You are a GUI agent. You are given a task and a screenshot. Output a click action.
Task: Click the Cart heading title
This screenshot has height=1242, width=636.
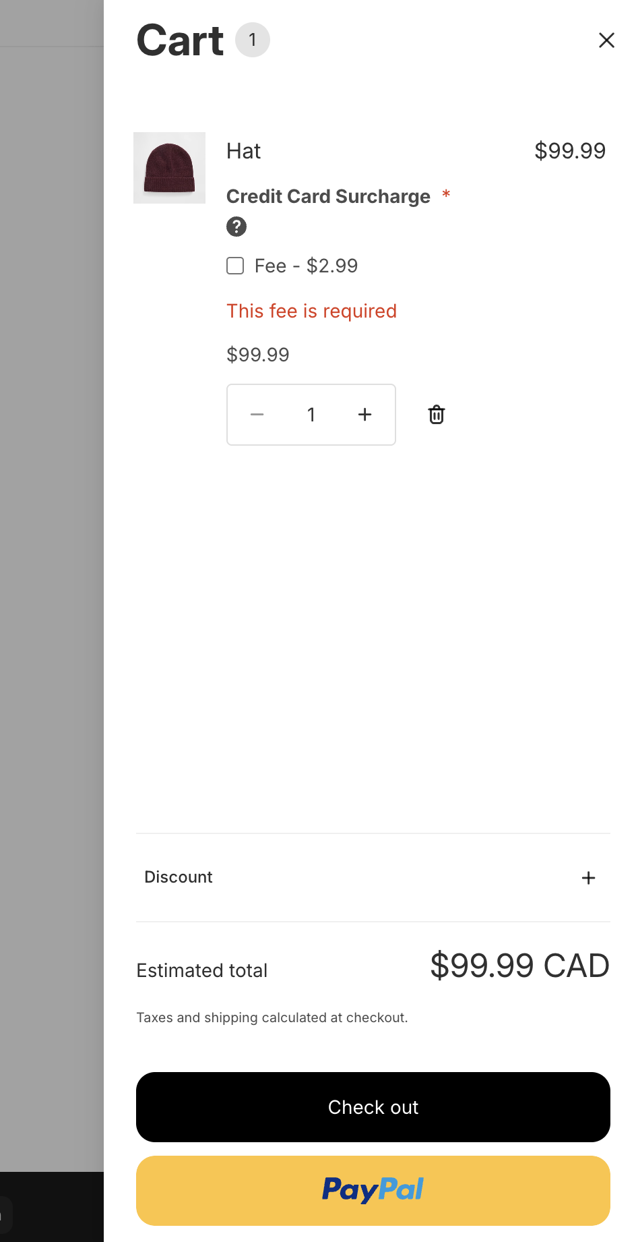pyautogui.click(x=180, y=40)
